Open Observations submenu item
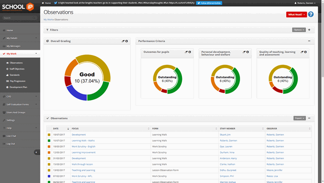Image resolution: width=324 pixels, height=183 pixels. click(x=16, y=63)
